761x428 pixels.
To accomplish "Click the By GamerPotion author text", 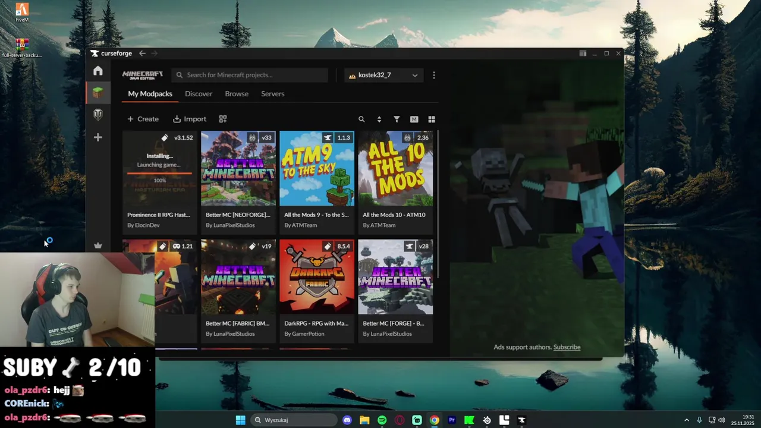I will pyautogui.click(x=304, y=334).
